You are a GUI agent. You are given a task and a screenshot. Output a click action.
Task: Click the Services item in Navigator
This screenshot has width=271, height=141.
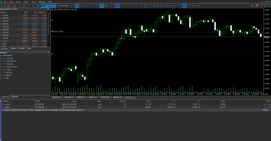pos(9,72)
